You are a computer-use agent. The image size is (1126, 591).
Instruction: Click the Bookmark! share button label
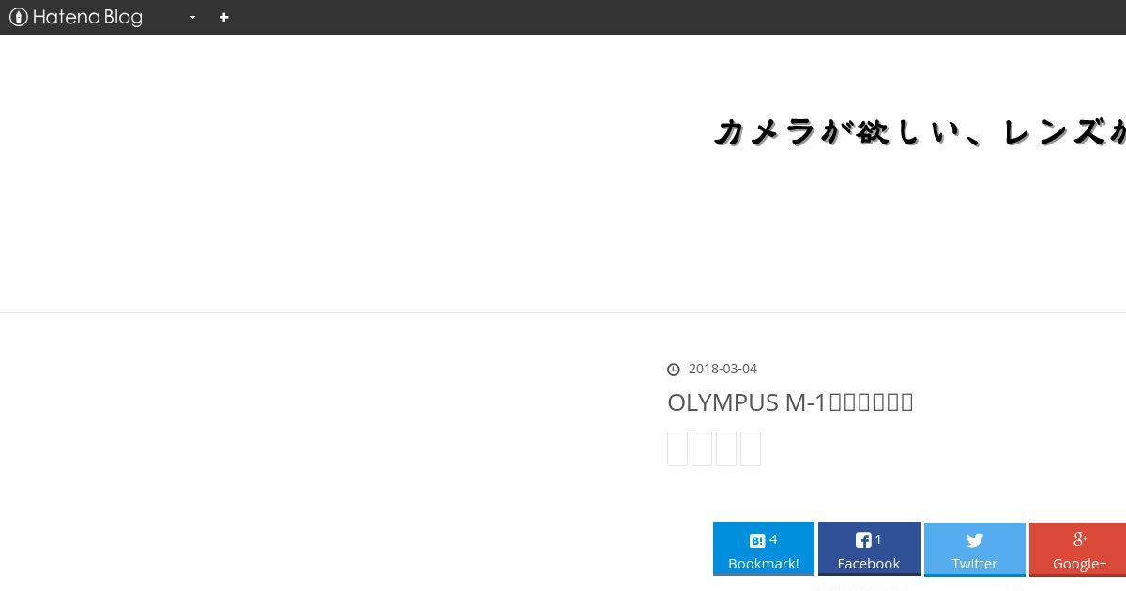(x=764, y=563)
